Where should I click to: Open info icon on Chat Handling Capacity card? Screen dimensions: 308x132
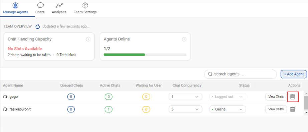[x=88, y=39]
